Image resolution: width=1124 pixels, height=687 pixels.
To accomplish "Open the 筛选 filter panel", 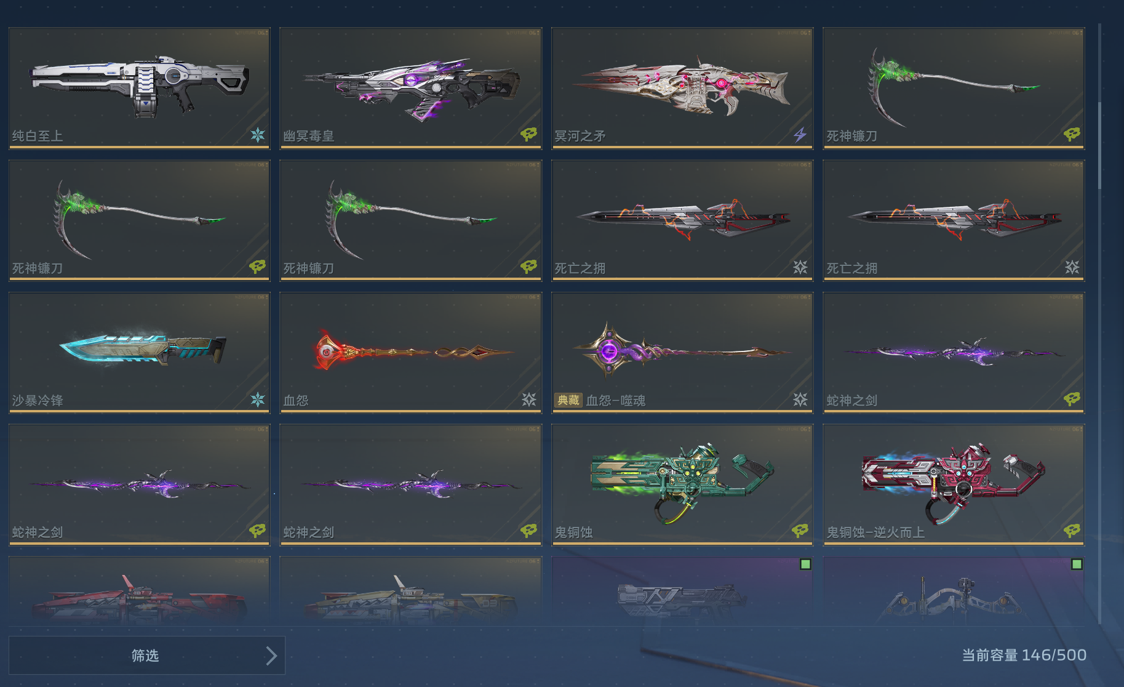I will tap(147, 656).
